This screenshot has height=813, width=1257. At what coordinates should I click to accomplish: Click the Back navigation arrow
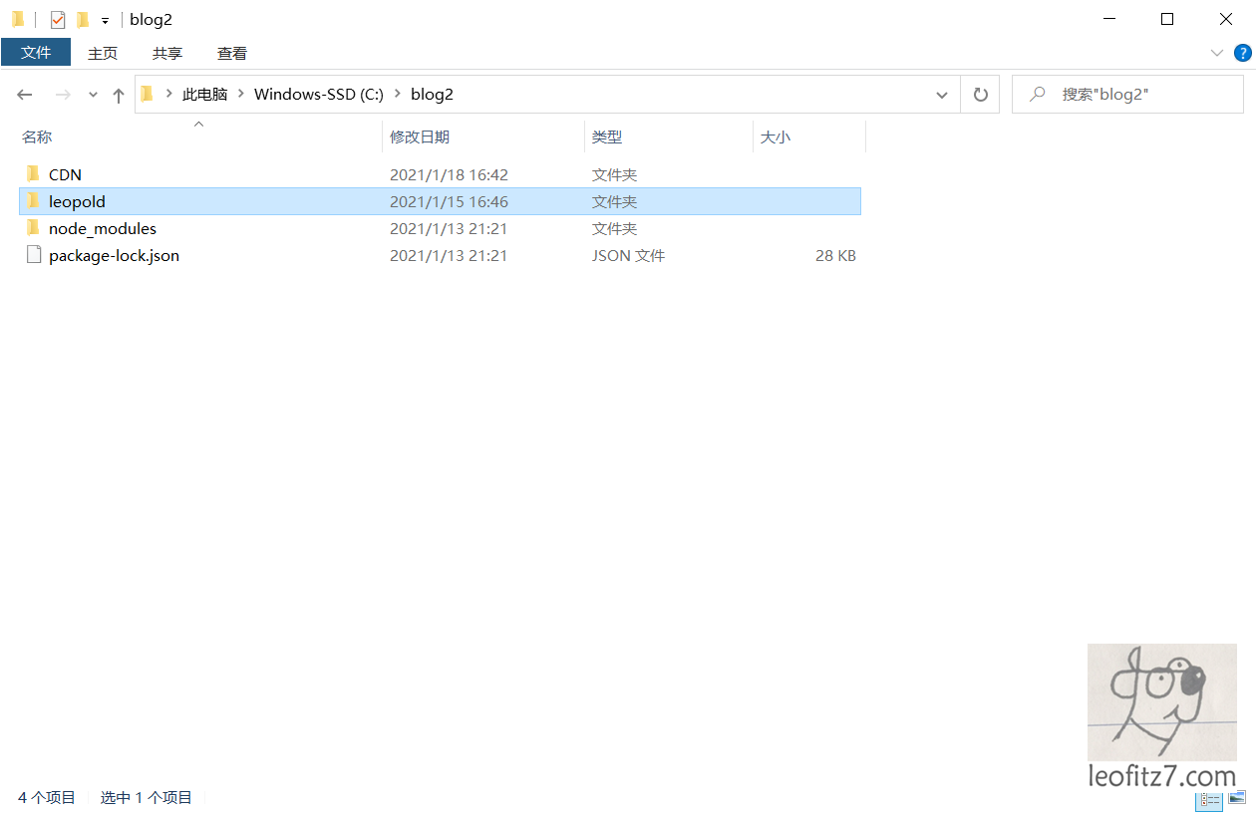pos(25,95)
